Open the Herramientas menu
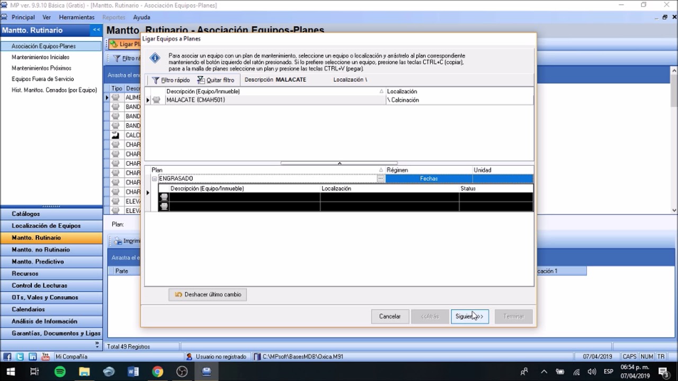The width and height of the screenshot is (678, 381). (x=77, y=17)
